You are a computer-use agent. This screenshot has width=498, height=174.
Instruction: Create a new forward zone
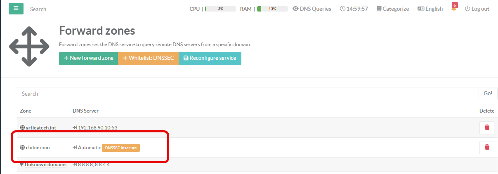(88, 58)
